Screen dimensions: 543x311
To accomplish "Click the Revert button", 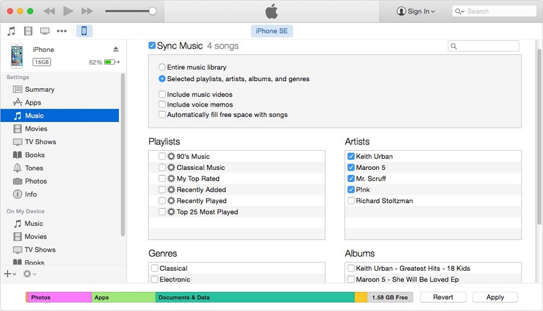I will 443,297.
